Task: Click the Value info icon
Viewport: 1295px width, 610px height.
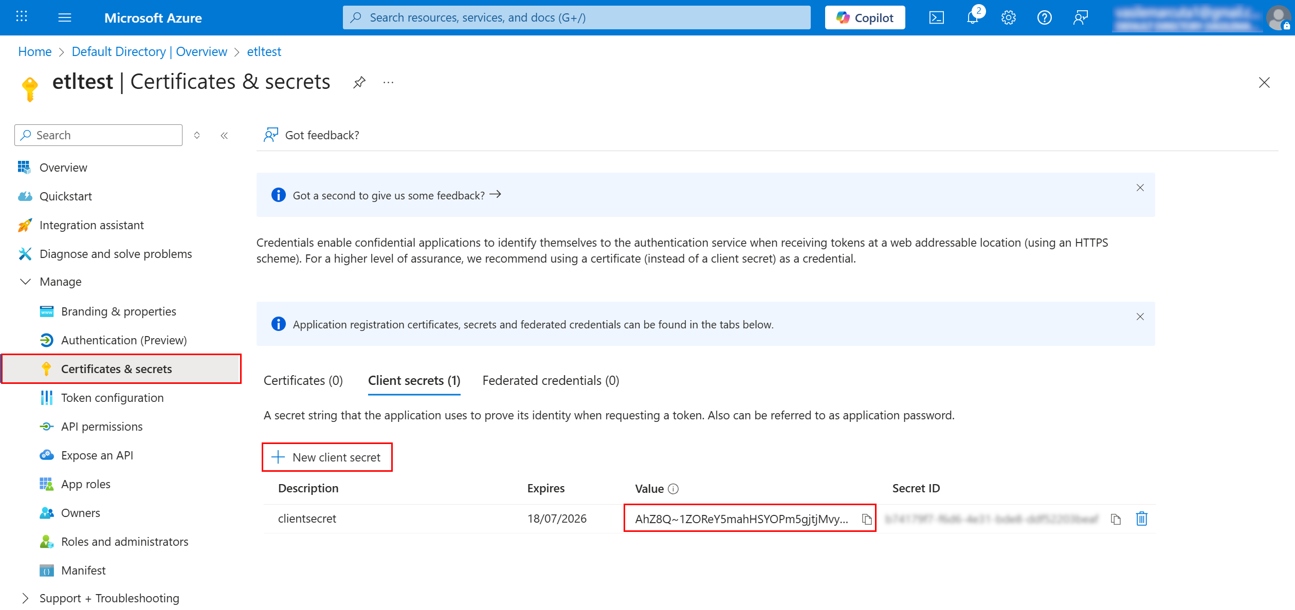Action: point(673,489)
